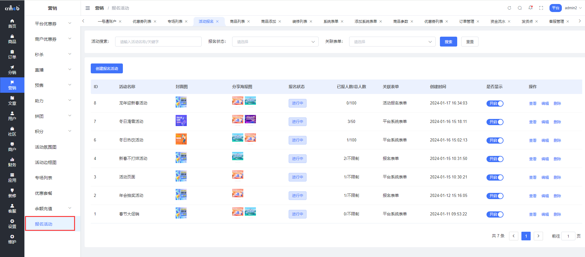Open the admin2 account dropdown
Viewport: 585px width, 257px height.
(x=573, y=8)
